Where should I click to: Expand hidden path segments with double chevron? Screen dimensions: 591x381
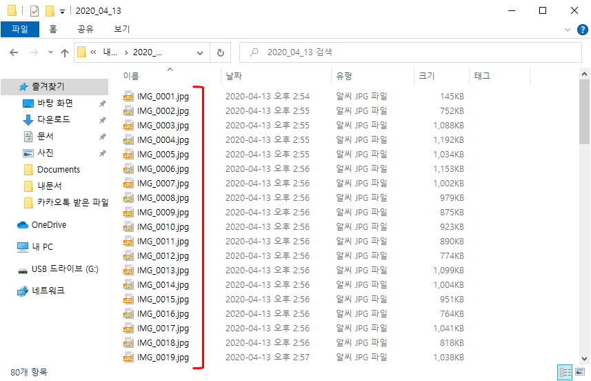[x=93, y=52]
